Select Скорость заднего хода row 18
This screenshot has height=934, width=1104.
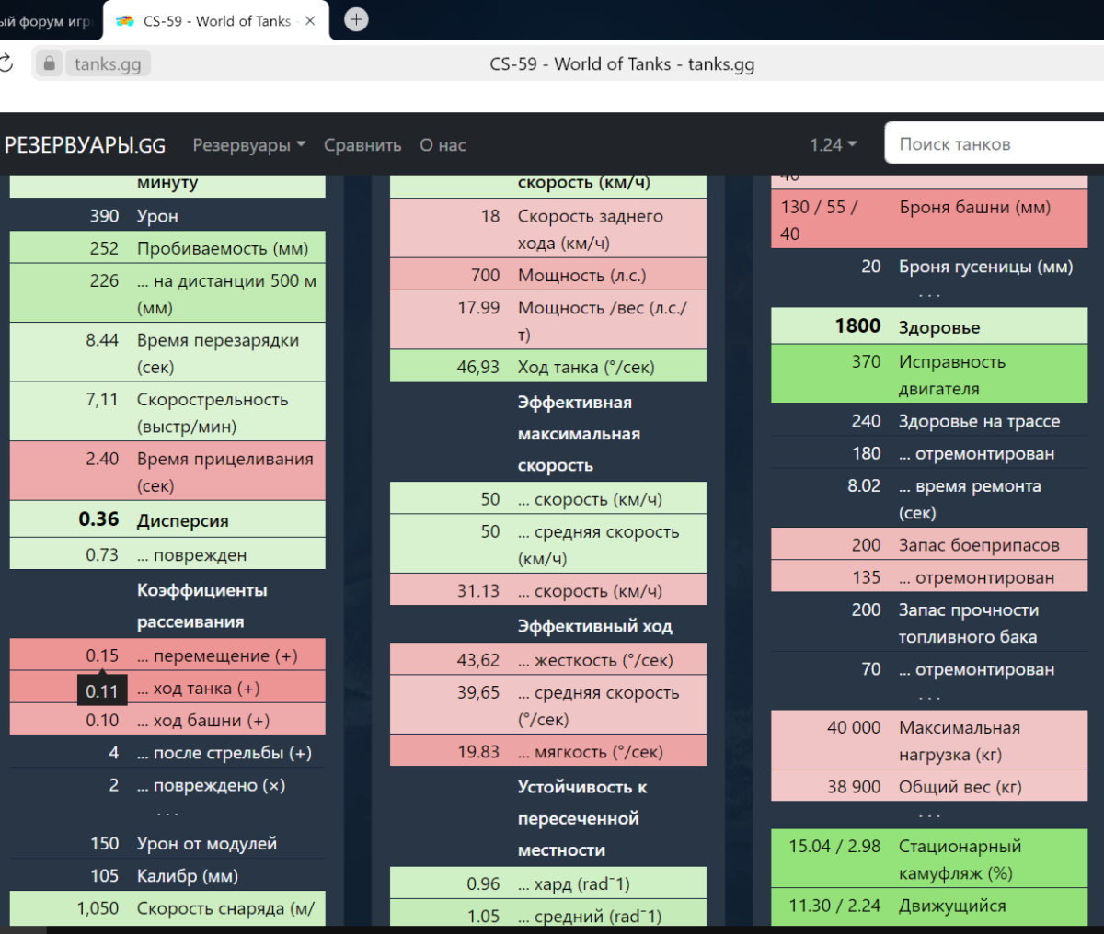[548, 229]
